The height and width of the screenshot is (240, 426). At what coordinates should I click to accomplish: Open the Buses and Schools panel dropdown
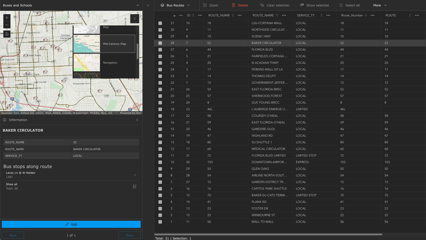137,5
